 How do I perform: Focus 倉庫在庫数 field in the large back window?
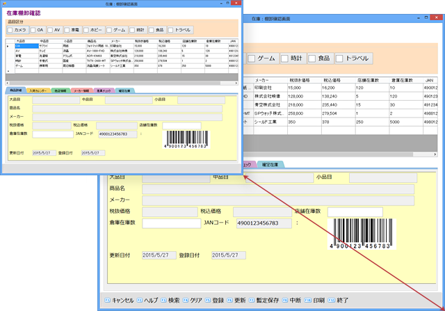tap(172, 223)
